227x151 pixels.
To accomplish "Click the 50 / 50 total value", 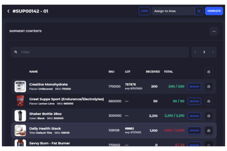I will point(179,101).
